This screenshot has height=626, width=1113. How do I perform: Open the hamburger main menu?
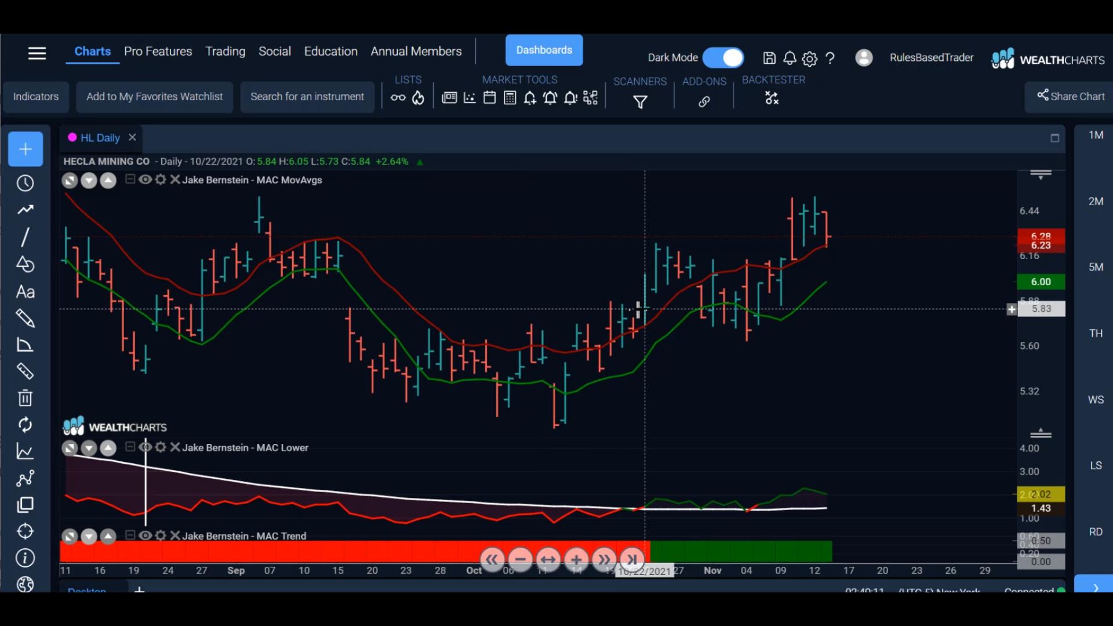(x=37, y=53)
